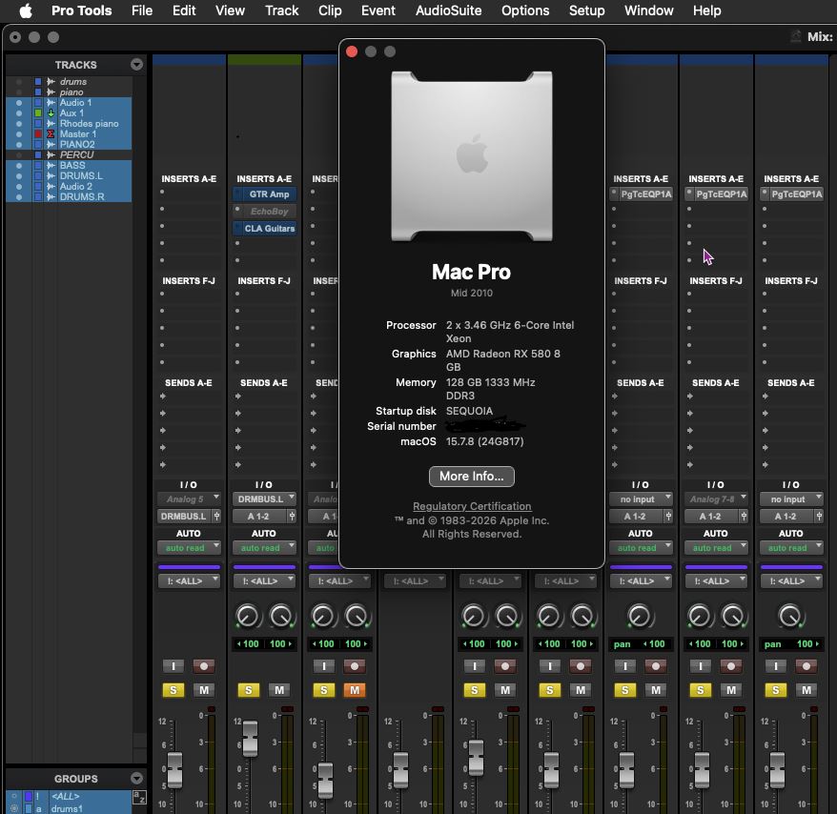
Task: Toggle show/hide dot for Audio 1 track
Action: click(x=19, y=103)
